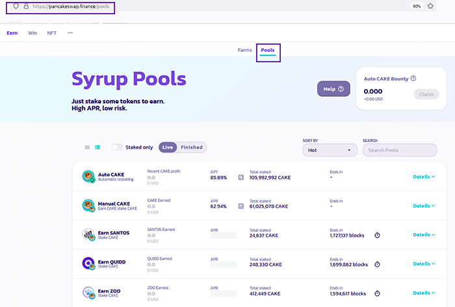Click the Earn QUIDD pool name
The image size is (455, 307).
click(112, 262)
